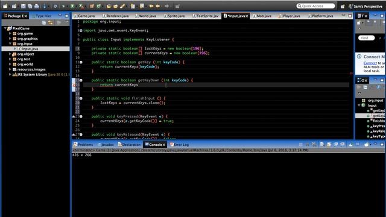Viewport: 386px width, 217px height.
Task: Toggle Link with Editor in Package Explorer
Action: (x=51, y=23)
